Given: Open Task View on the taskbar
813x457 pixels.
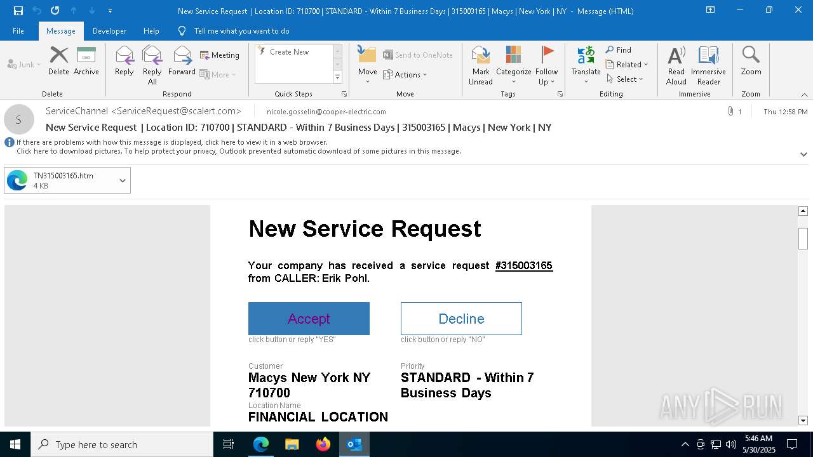Looking at the screenshot, I should [x=229, y=444].
